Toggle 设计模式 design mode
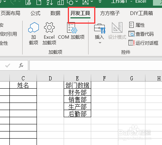Viewport: 162px width, 145px height. click(x=117, y=31)
